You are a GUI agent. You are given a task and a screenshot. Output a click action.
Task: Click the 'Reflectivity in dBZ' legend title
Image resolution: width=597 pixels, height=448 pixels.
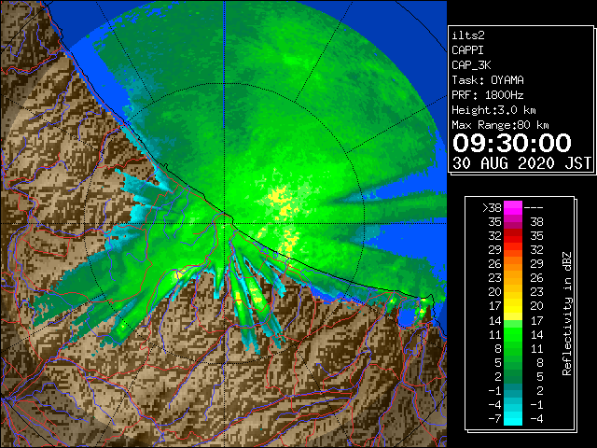coord(567,314)
